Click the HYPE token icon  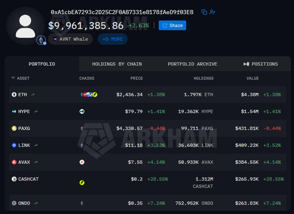(14, 112)
